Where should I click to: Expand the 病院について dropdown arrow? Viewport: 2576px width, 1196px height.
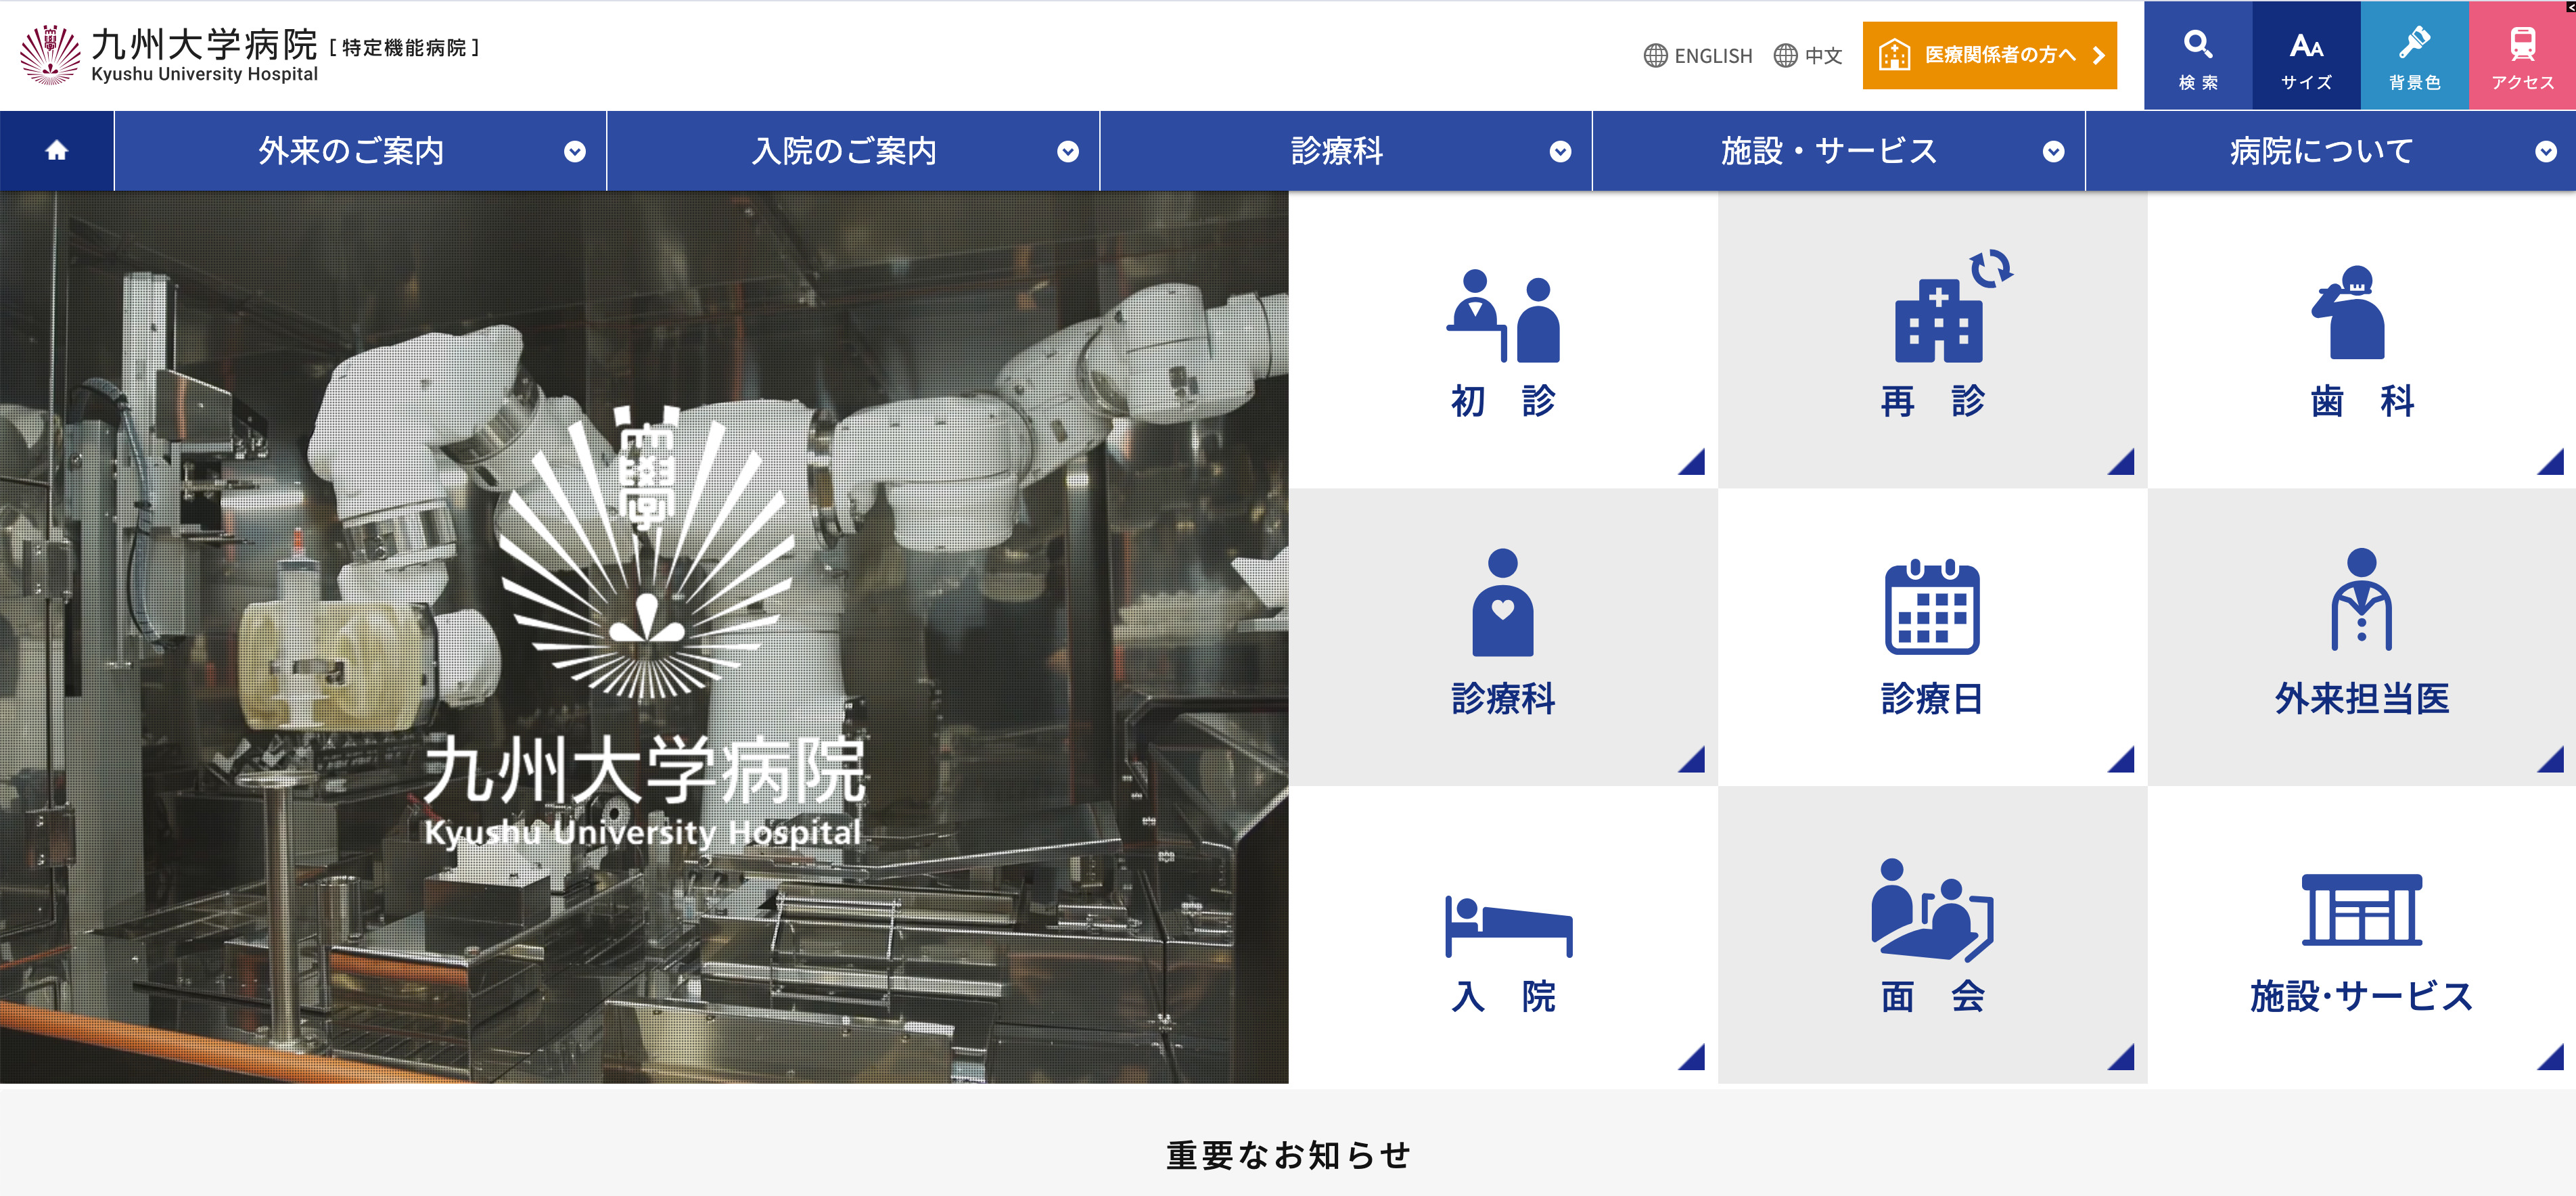click(x=2545, y=152)
